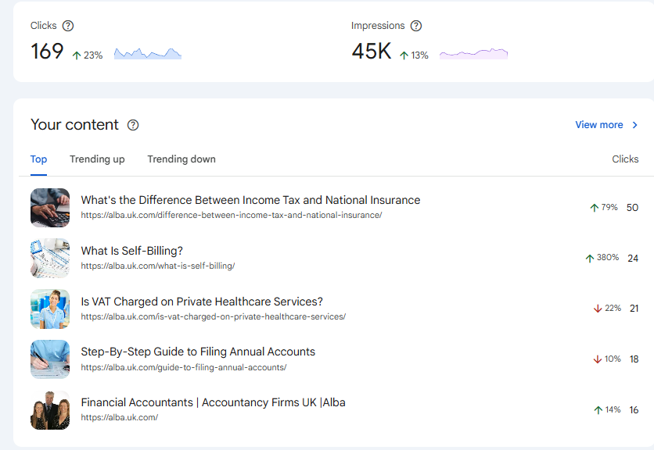Viewport: 654px width, 450px height.
Task: Click the help icon next to Clicks
Action: [68, 26]
